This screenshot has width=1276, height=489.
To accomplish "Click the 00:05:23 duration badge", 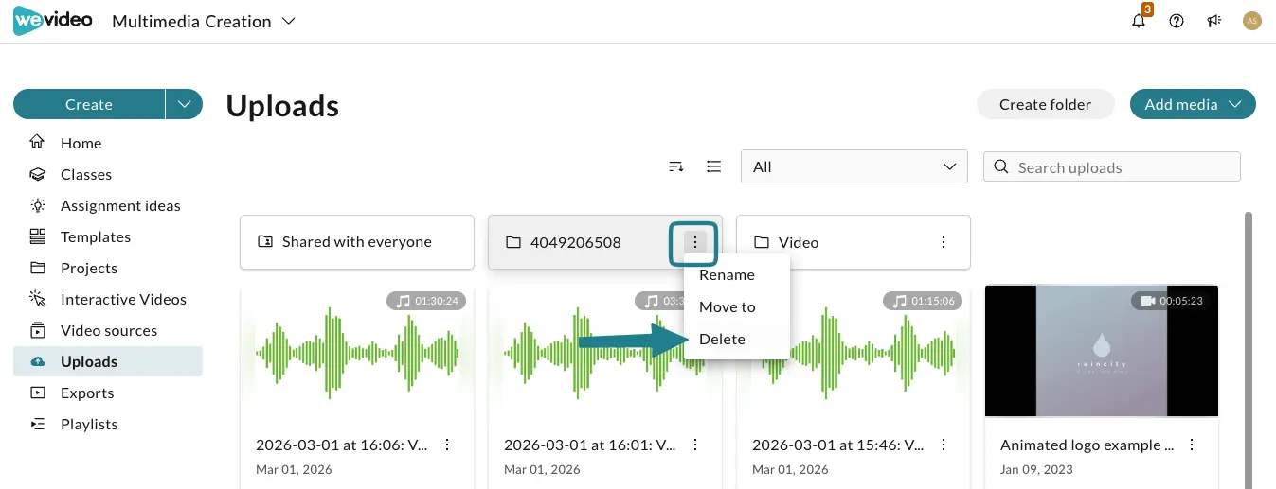I will tap(1171, 301).
